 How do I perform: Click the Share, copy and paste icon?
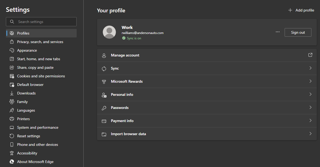coord(12,67)
